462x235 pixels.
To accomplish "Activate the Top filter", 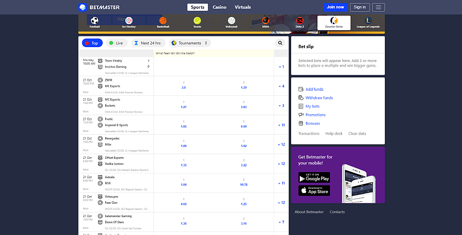I will (92, 43).
